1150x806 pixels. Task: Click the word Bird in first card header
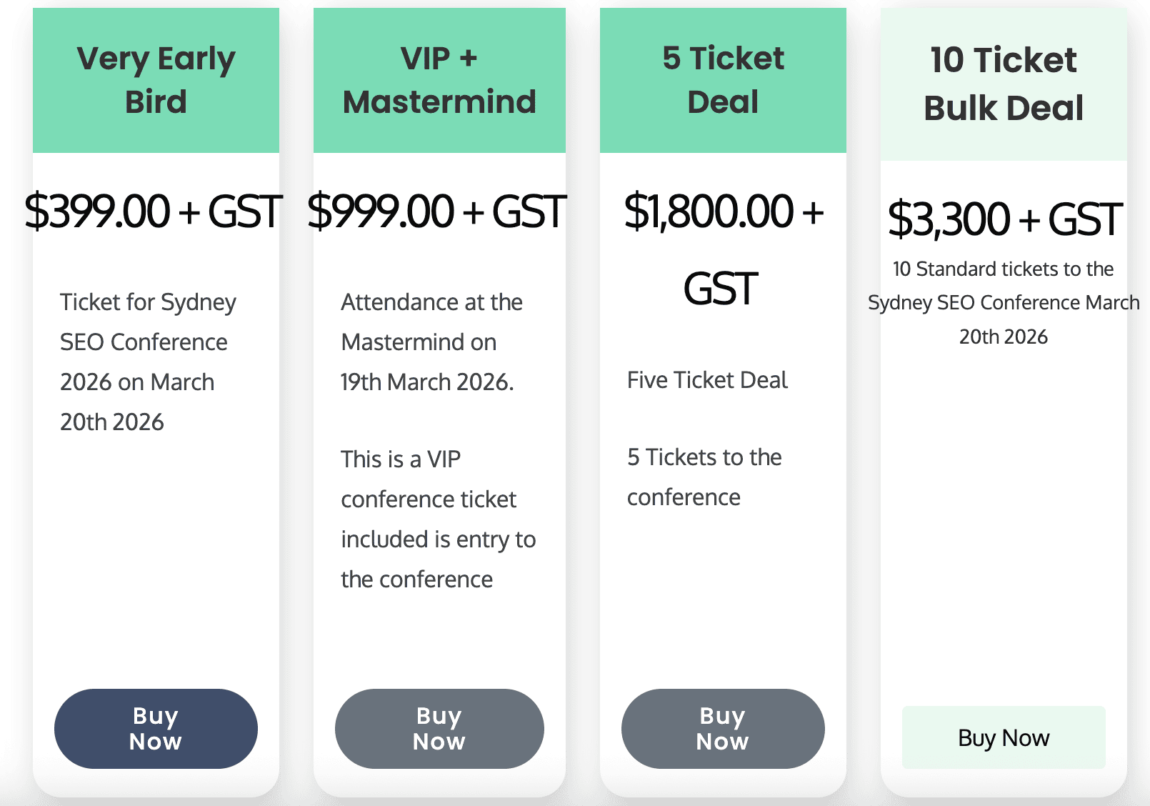(156, 102)
